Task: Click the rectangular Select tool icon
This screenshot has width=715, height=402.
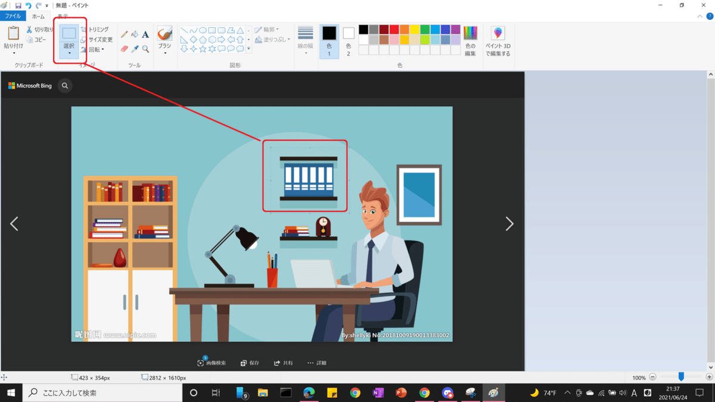Action: tap(69, 33)
